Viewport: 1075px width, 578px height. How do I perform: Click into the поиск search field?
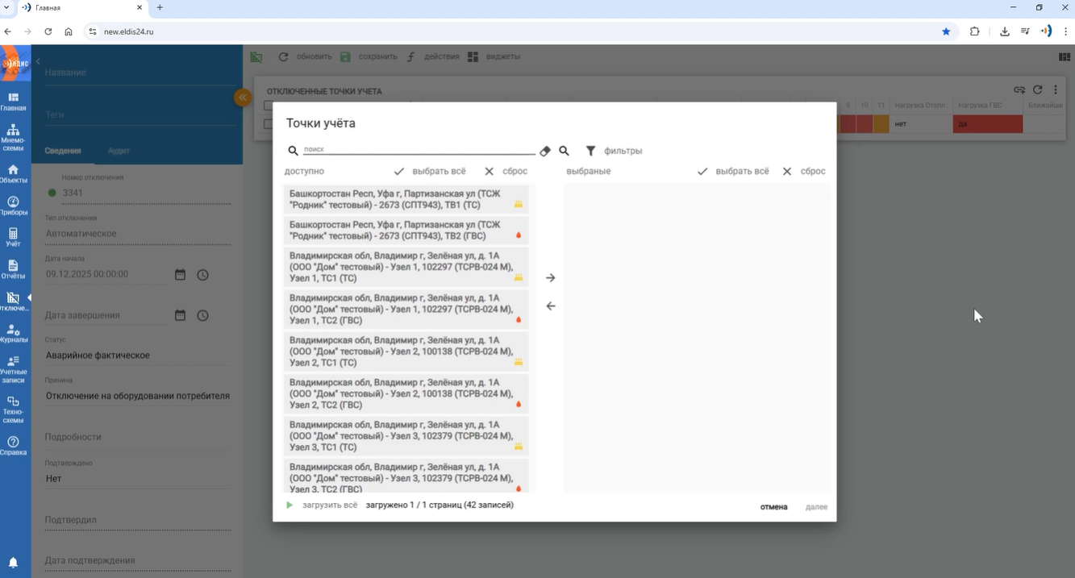coord(418,150)
